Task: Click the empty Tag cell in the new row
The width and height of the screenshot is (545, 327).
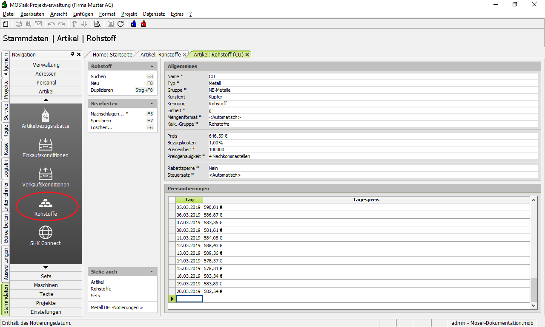Action: [x=189, y=299]
